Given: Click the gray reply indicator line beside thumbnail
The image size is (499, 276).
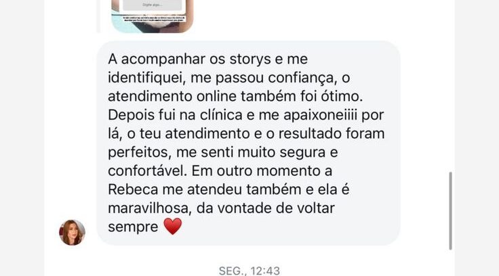Looking at the screenshot, I should click(x=98, y=16).
